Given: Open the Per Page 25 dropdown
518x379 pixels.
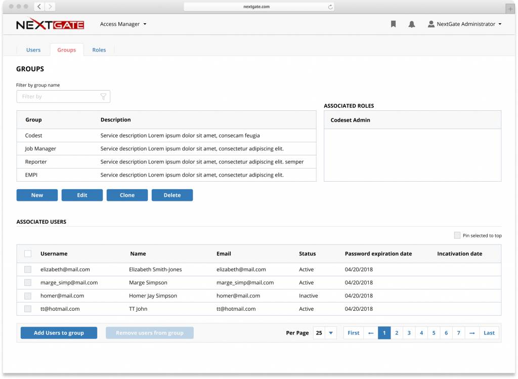Looking at the screenshot, I should tap(325, 333).
